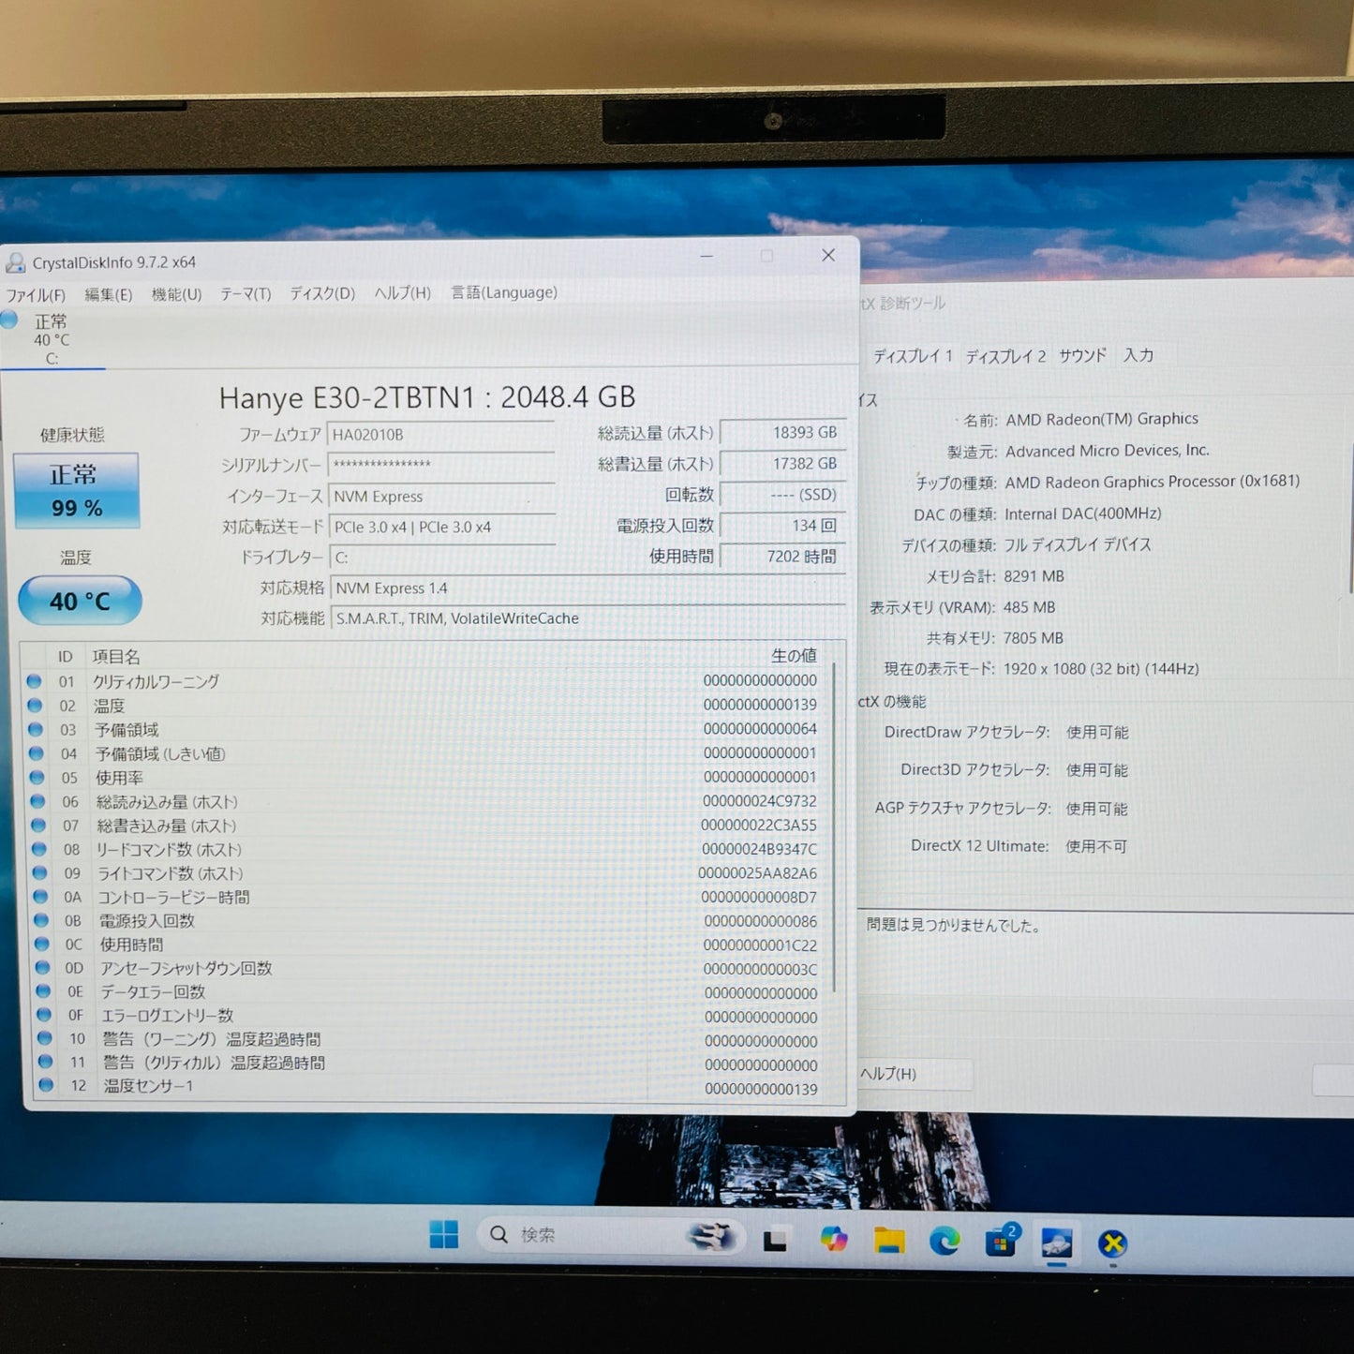Switch to the ディスプレイ2 tab in dxdiag
The width and height of the screenshot is (1354, 1354).
tap(1005, 355)
